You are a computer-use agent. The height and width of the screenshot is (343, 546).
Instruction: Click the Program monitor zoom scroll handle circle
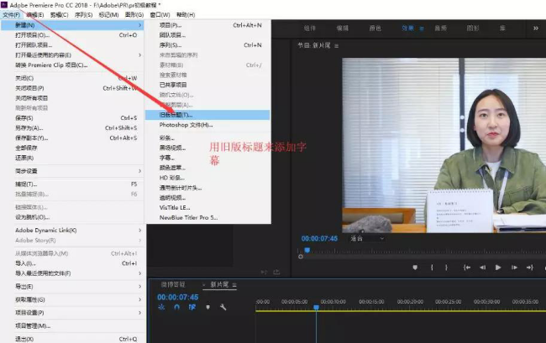tap(301, 257)
